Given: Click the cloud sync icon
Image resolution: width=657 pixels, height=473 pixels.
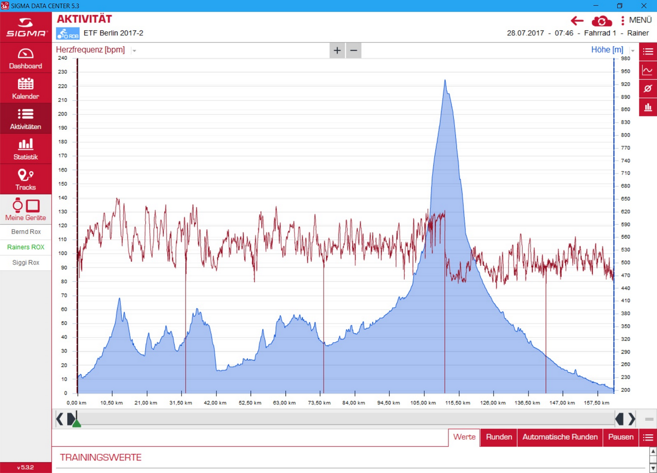Looking at the screenshot, I should 602,21.
